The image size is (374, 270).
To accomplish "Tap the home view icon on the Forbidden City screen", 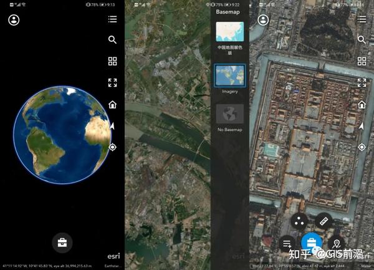I will point(362,105).
